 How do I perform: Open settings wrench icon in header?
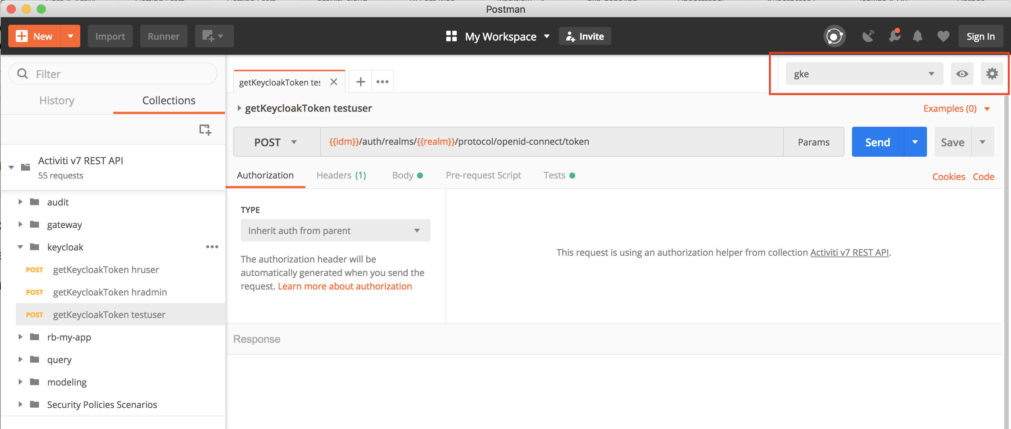tap(894, 36)
